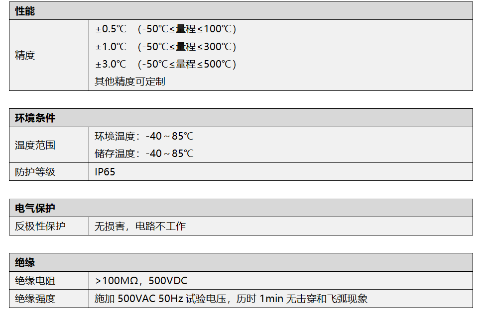Click the ±0.5℃ accuracy line
The image size is (483, 310).
165,29
